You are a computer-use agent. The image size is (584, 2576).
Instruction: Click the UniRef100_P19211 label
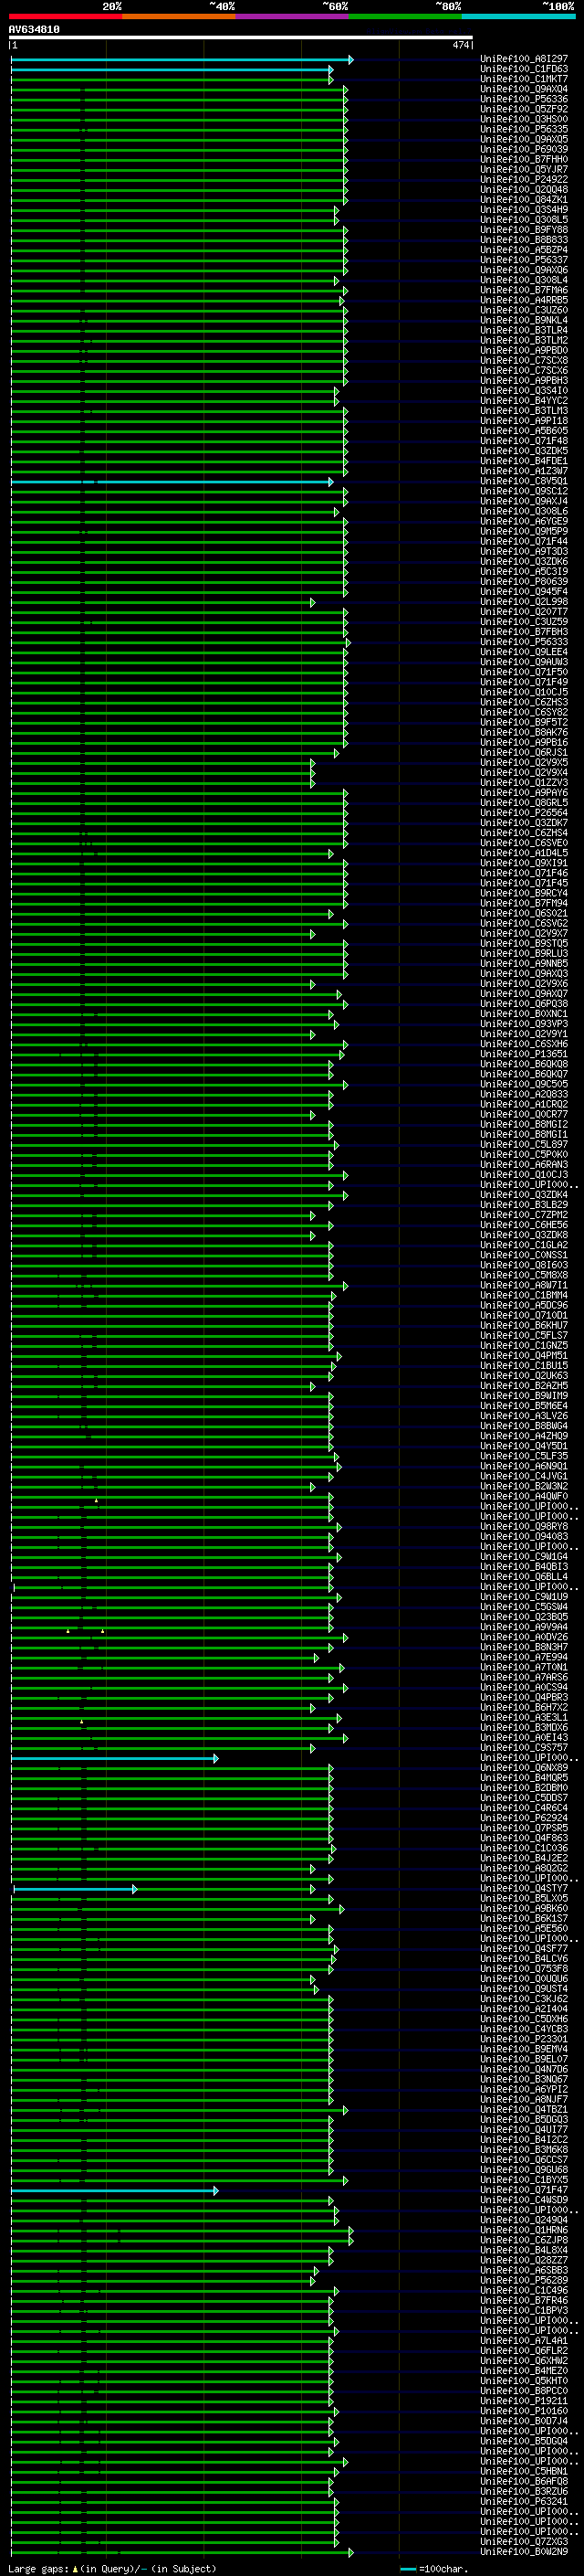point(524,2401)
